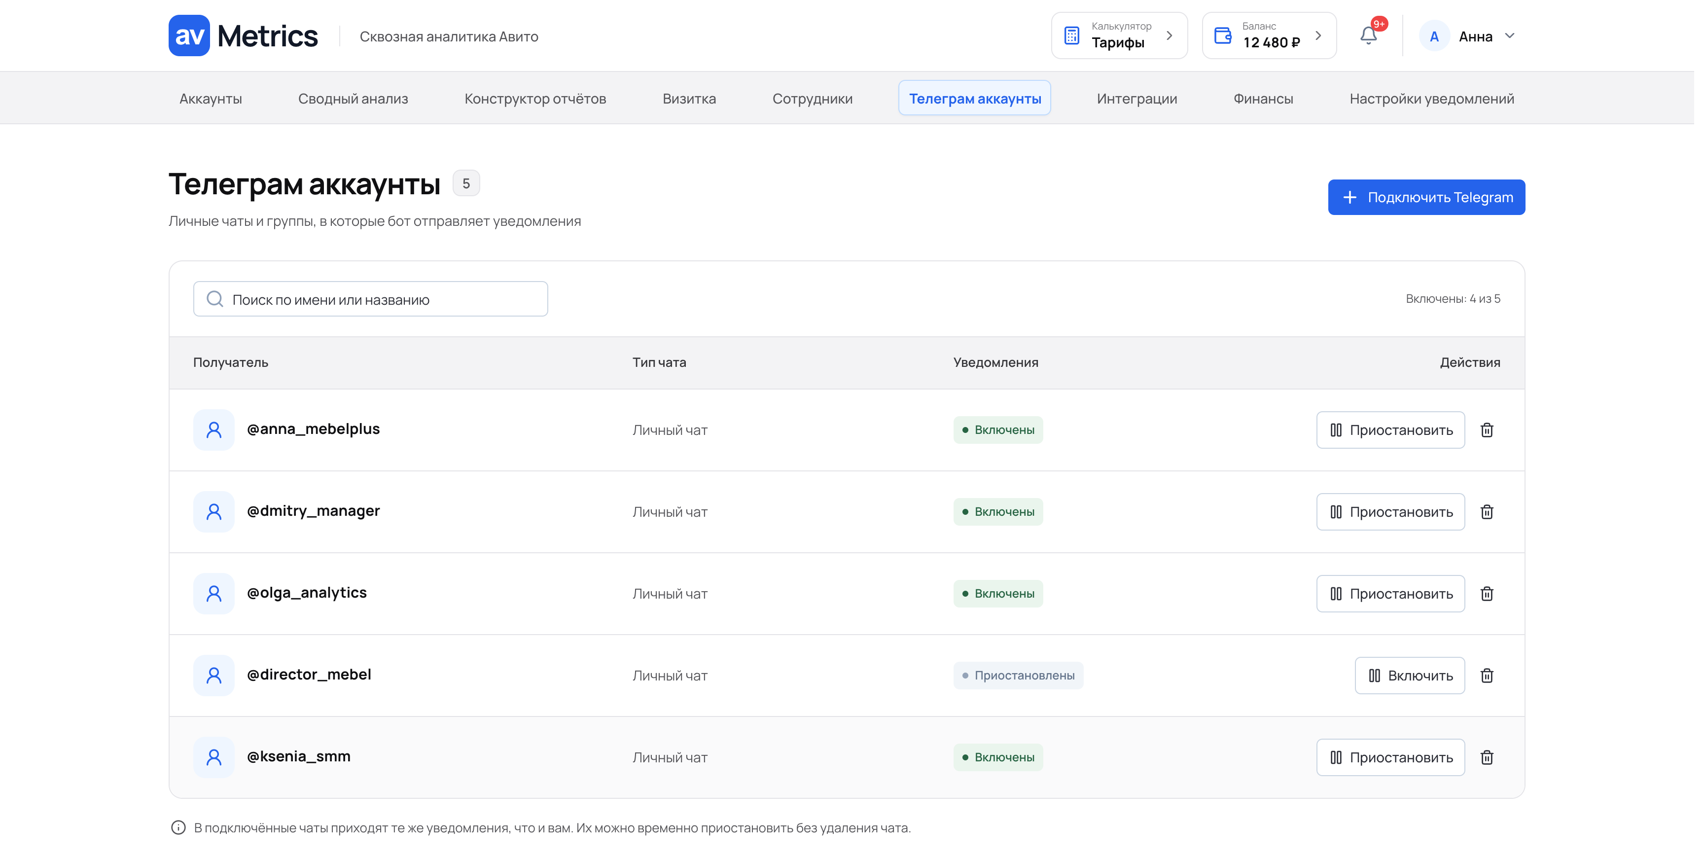Delete the @director_mebel chat via trash icon
This screenshot has width=1704, height=858.
[1487, 676]
